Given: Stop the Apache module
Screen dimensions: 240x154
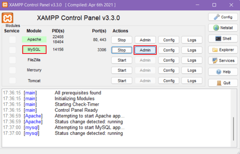Looking at the screenshot, I should point(122,40).
